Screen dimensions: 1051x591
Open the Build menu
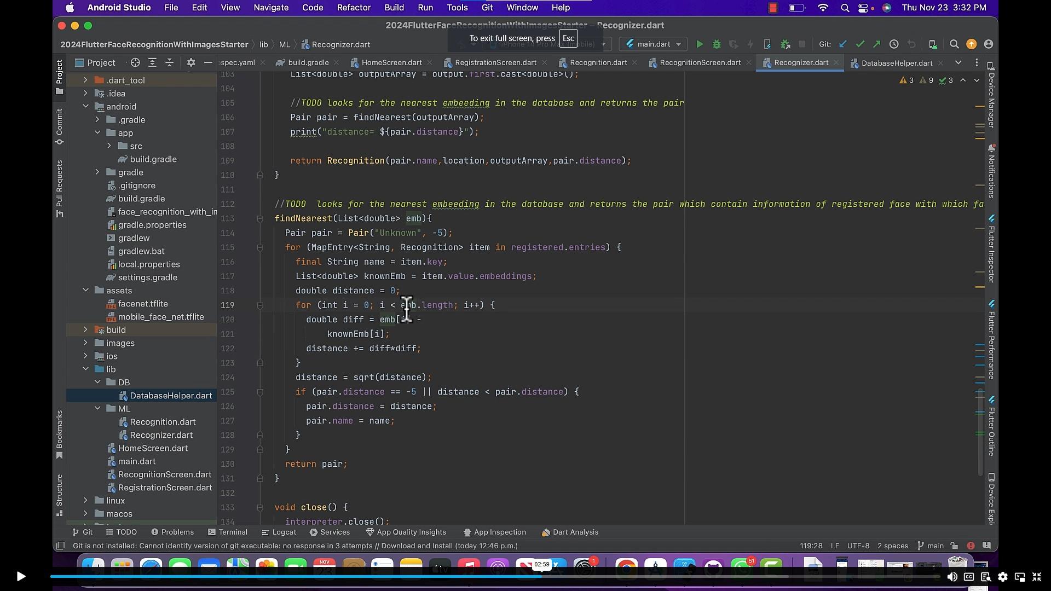coord(394,8)
